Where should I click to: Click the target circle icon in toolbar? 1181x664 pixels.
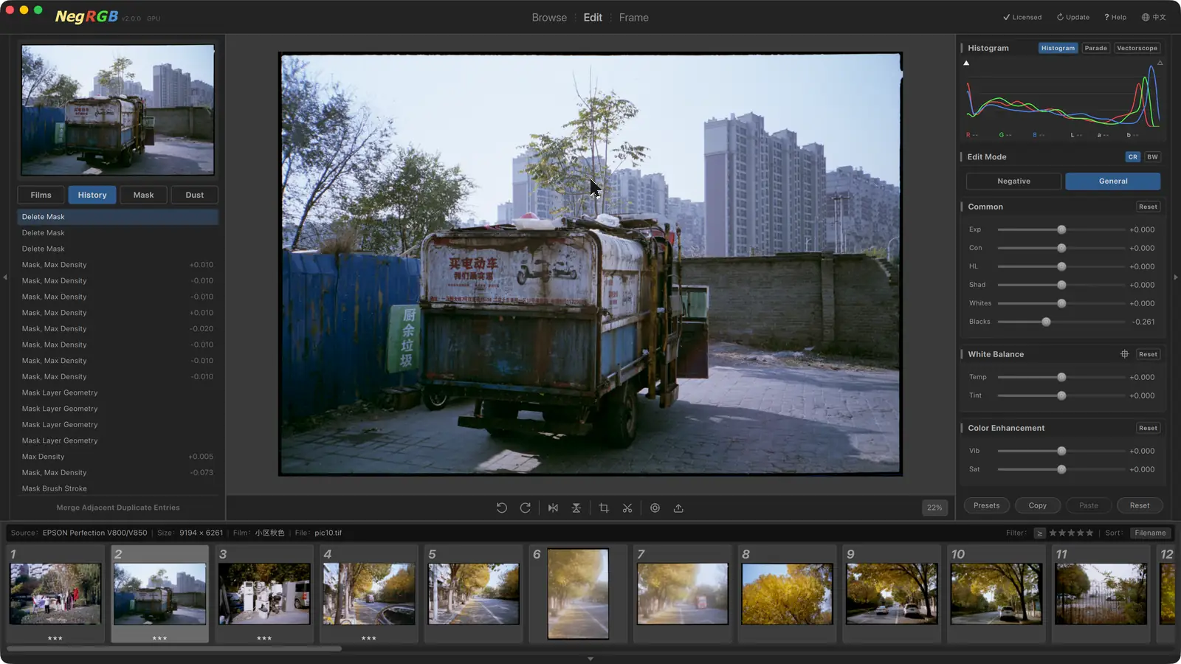[x=655, y=508]
